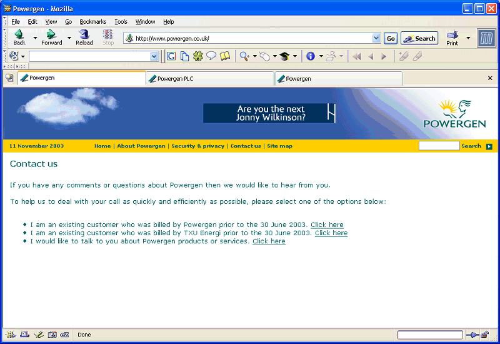Open the Window menu
The height and width of the screenshot is (344, 500).
coord(145,22)
